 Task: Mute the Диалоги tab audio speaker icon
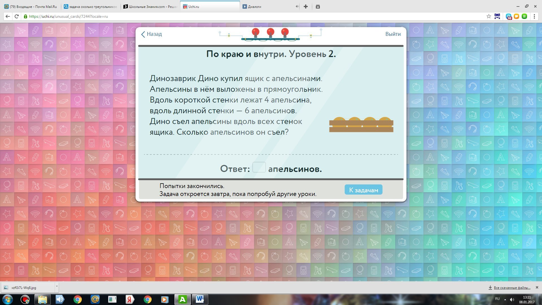coord(297,6)
